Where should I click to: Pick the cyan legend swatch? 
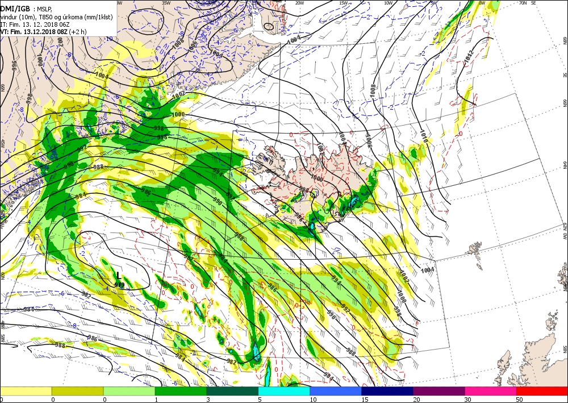(x=284, y=391)
